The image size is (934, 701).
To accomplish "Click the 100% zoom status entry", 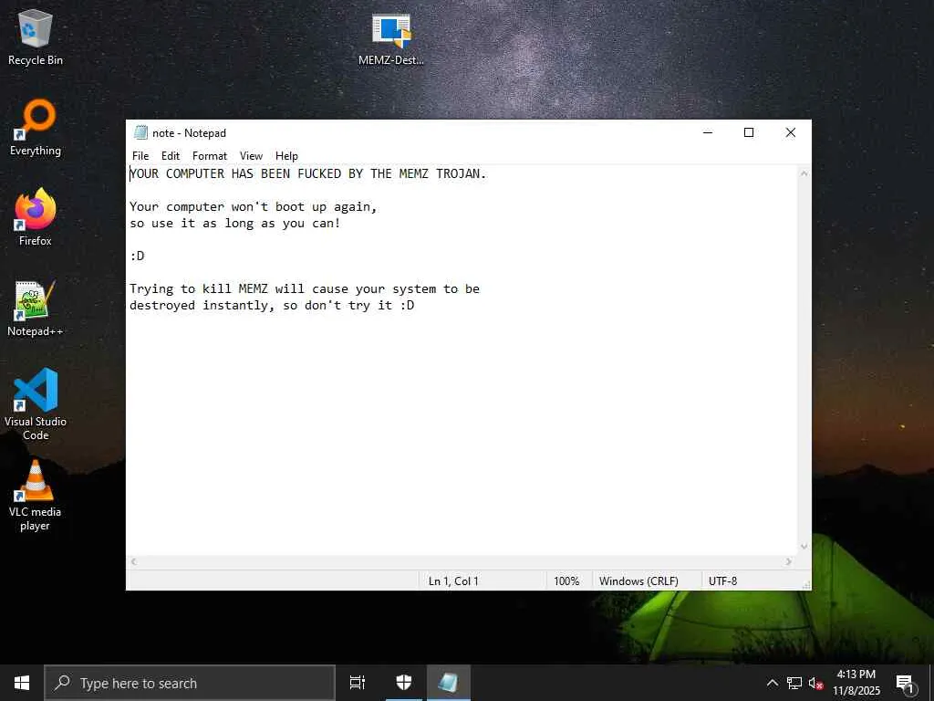I will click(x=566, y=581).
